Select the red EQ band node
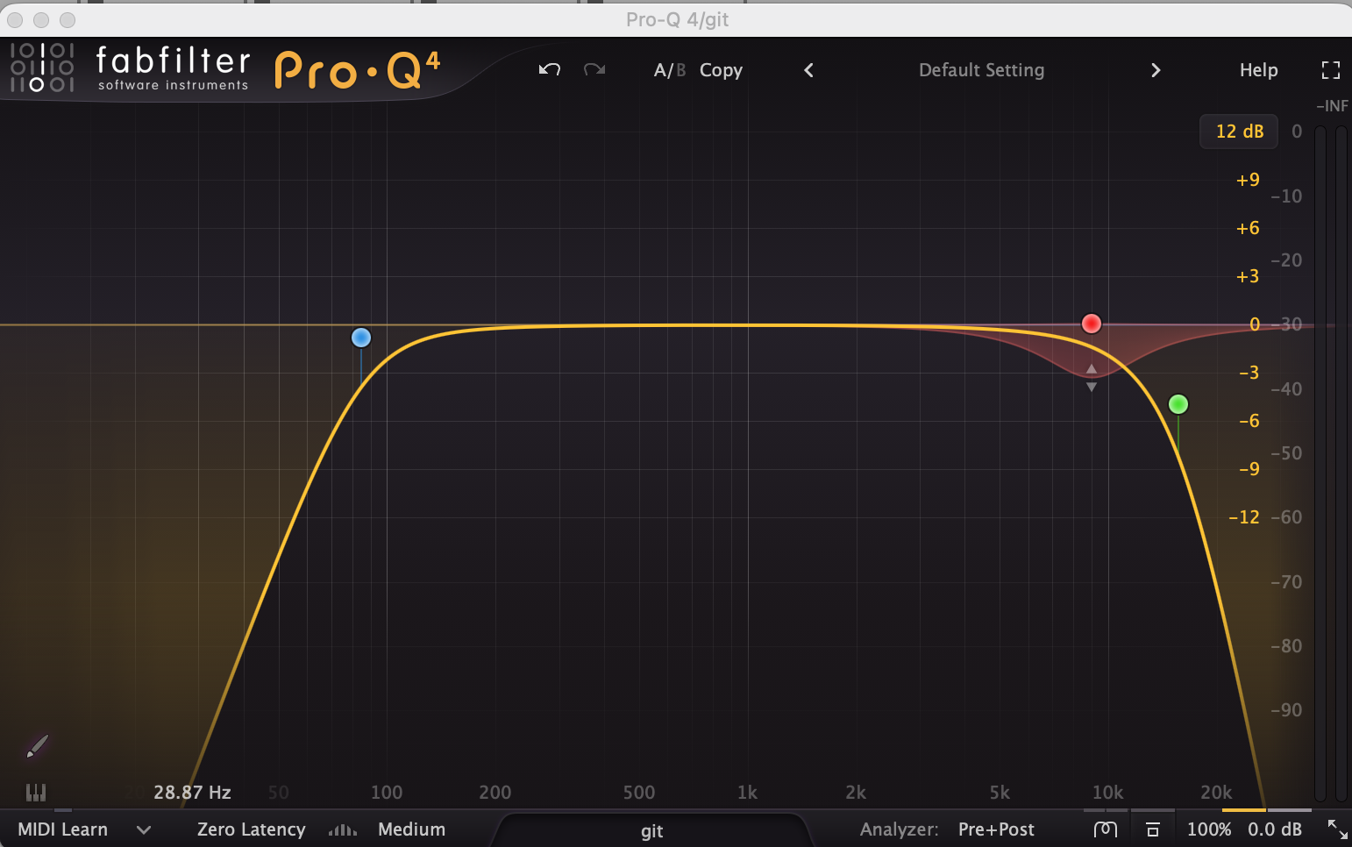This screenshot has width=1352, height=847. (x=1091, y=324)
